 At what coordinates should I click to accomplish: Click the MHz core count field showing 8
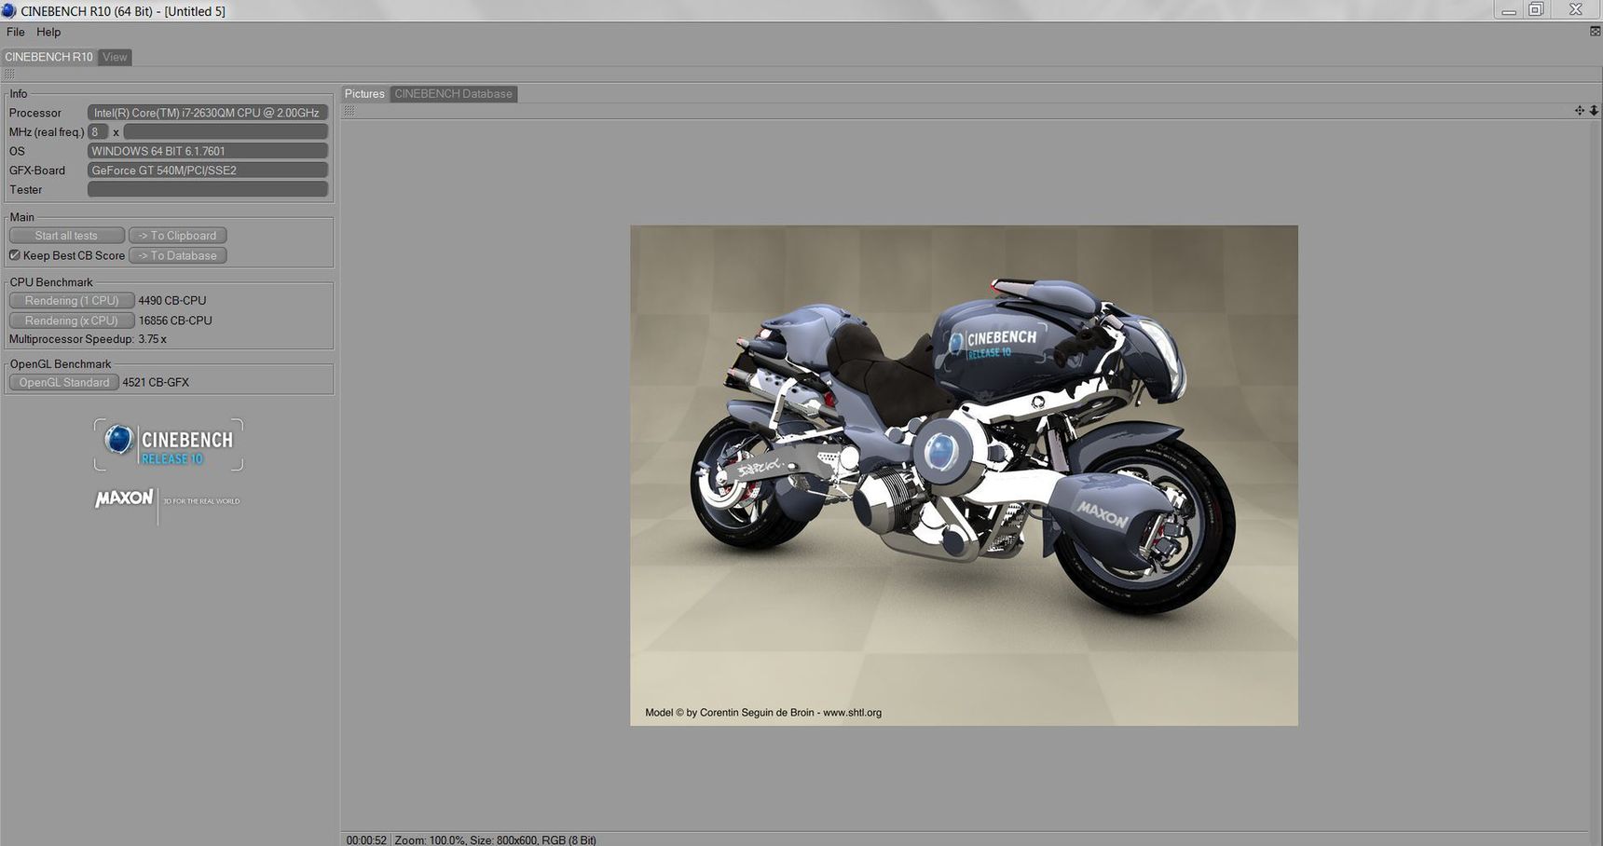pyautogui.click(x=98, y=132)
